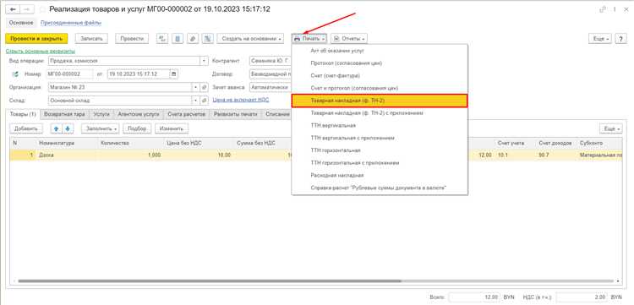Open the Отчеты dropdown menu
Viewport: 634px width, 305px height.
coord(349,39)
